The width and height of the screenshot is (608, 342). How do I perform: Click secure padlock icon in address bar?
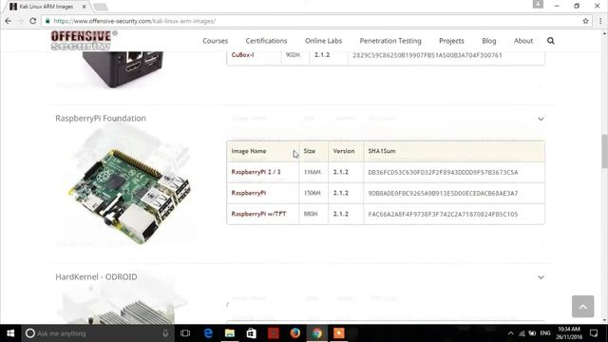point(47,21)
